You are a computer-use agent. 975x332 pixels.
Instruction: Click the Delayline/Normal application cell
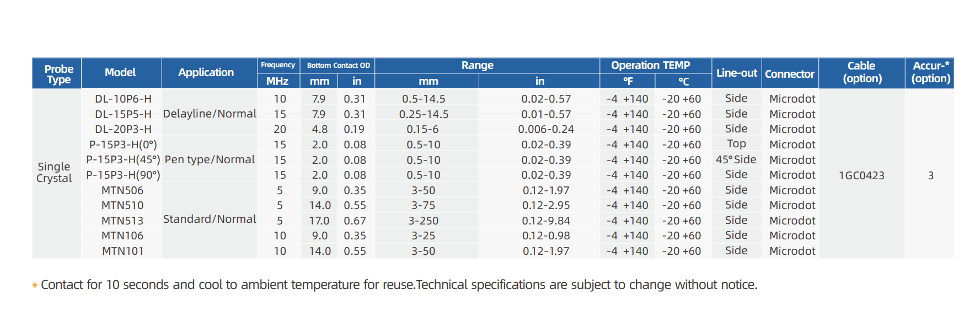point(210,114)
